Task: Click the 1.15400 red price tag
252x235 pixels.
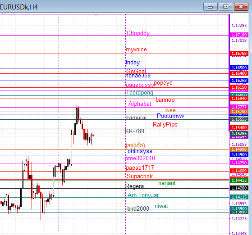Action: (239, 127)
